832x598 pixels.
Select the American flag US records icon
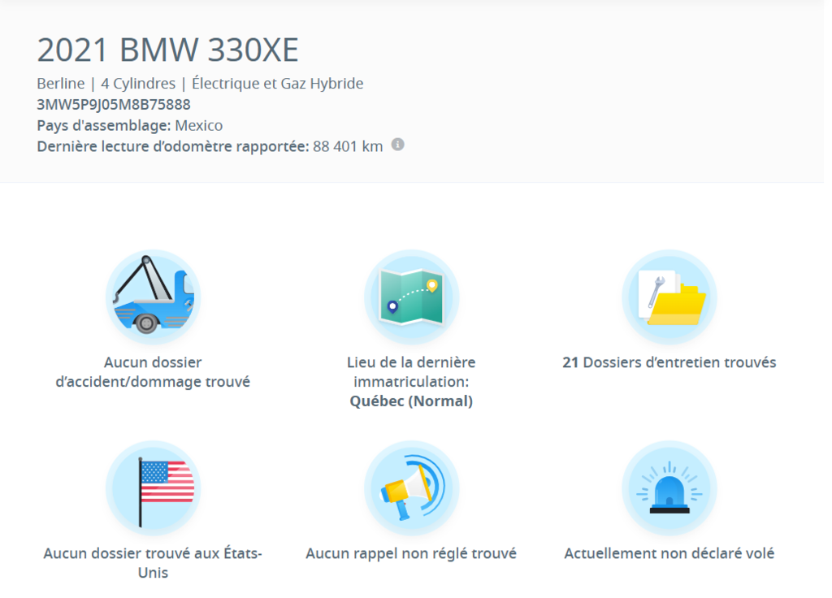click(154, 487)
